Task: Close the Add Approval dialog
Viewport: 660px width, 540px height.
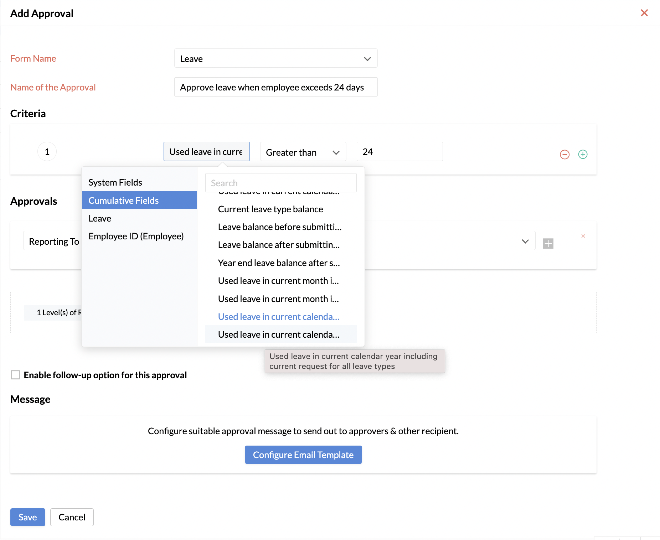Action: pos(644,13)
